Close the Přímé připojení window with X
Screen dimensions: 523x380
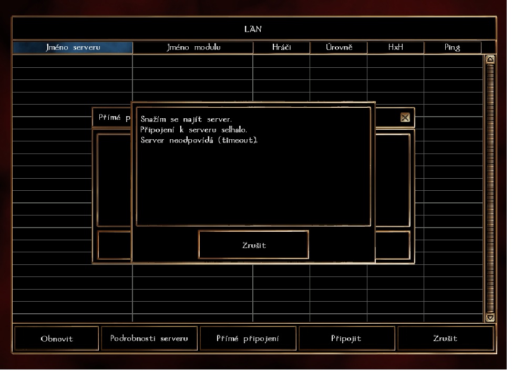pos(405,118)
